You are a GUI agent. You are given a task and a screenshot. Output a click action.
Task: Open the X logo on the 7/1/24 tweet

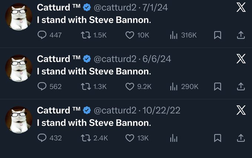241,7
